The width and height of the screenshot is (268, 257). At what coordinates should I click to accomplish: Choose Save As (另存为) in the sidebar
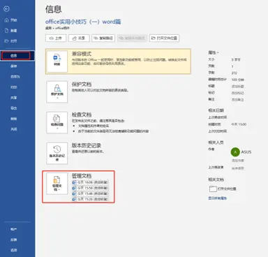point(15,77)
